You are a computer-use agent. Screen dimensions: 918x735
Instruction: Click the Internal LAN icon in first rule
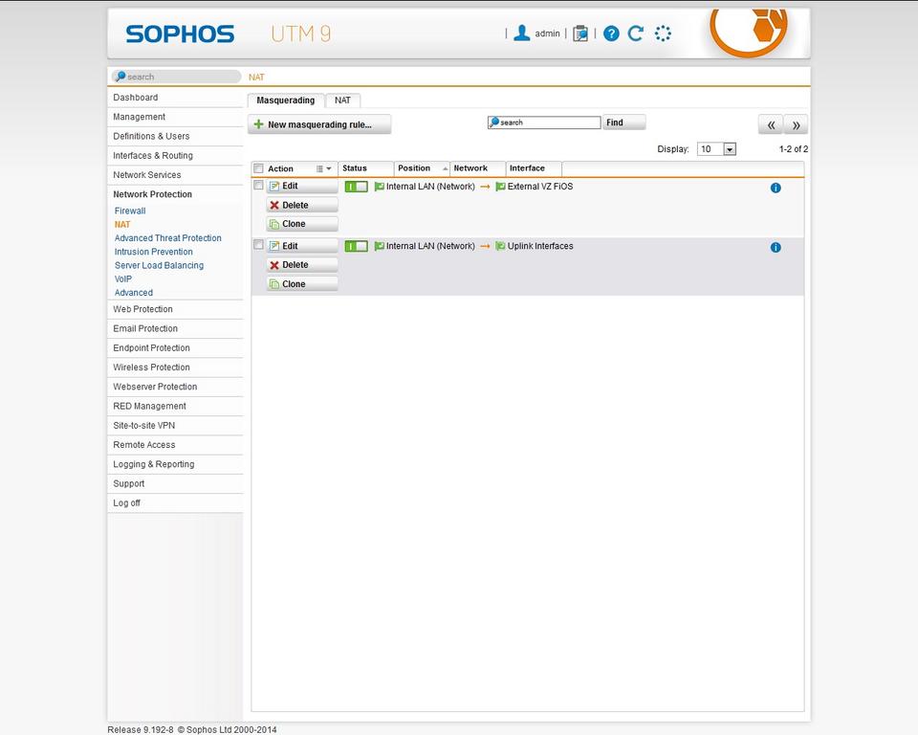coord(380,187)
